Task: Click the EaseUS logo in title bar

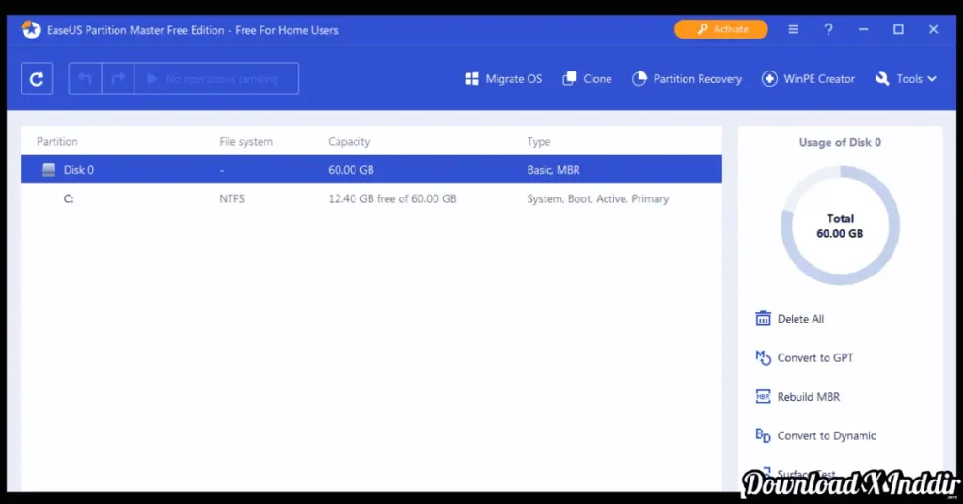Action: (x=31, y=29)
